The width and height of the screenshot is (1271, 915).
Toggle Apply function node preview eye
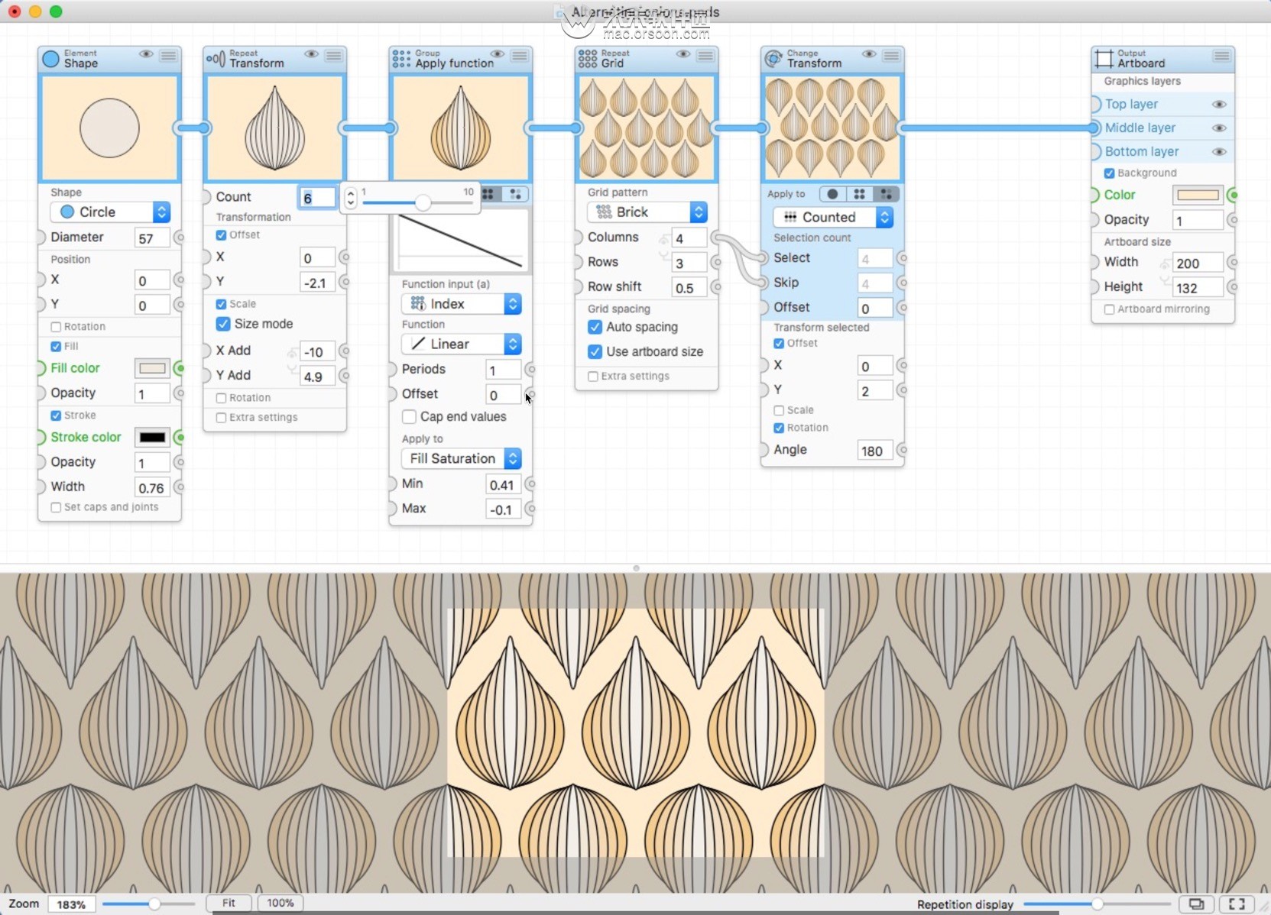(x=497, y=54)
